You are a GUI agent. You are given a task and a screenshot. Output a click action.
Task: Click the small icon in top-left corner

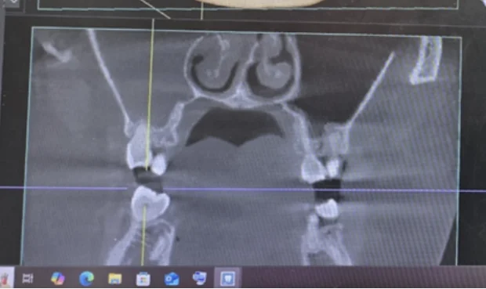click(13, 3)
